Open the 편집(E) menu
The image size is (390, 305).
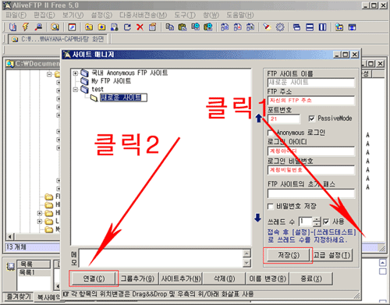(44, 15)
